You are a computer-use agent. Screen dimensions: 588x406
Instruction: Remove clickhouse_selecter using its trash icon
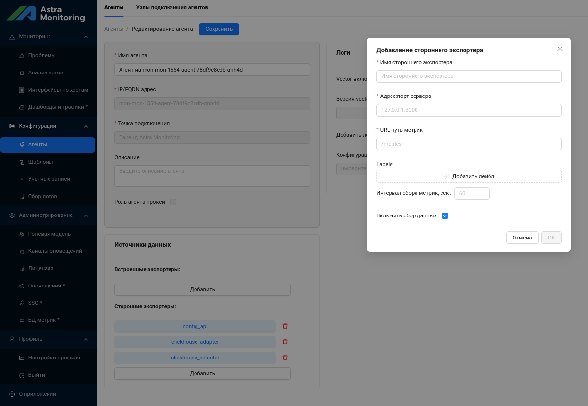click(285, 358)
